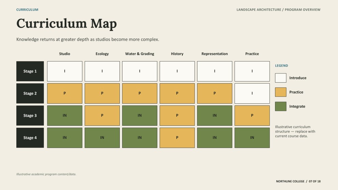
Task: Click the Stage 2 Representation cell
Action: (x=215, y=93)
